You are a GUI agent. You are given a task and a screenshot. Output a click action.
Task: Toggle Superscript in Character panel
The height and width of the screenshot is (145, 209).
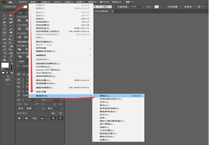point(37,104)
